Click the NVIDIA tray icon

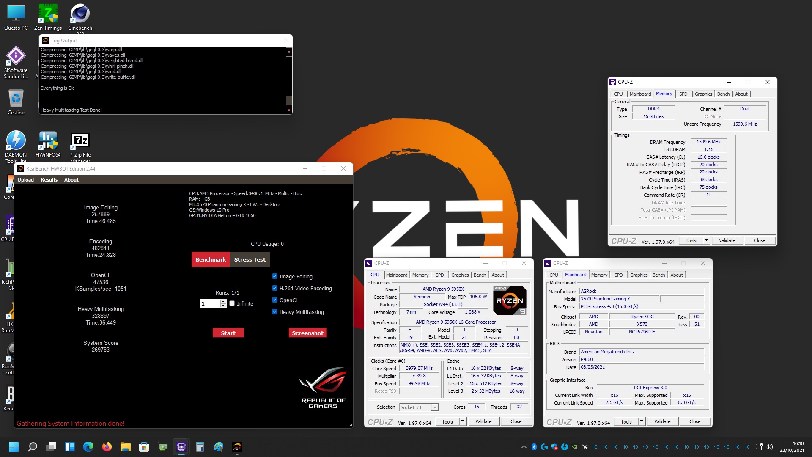575,447
